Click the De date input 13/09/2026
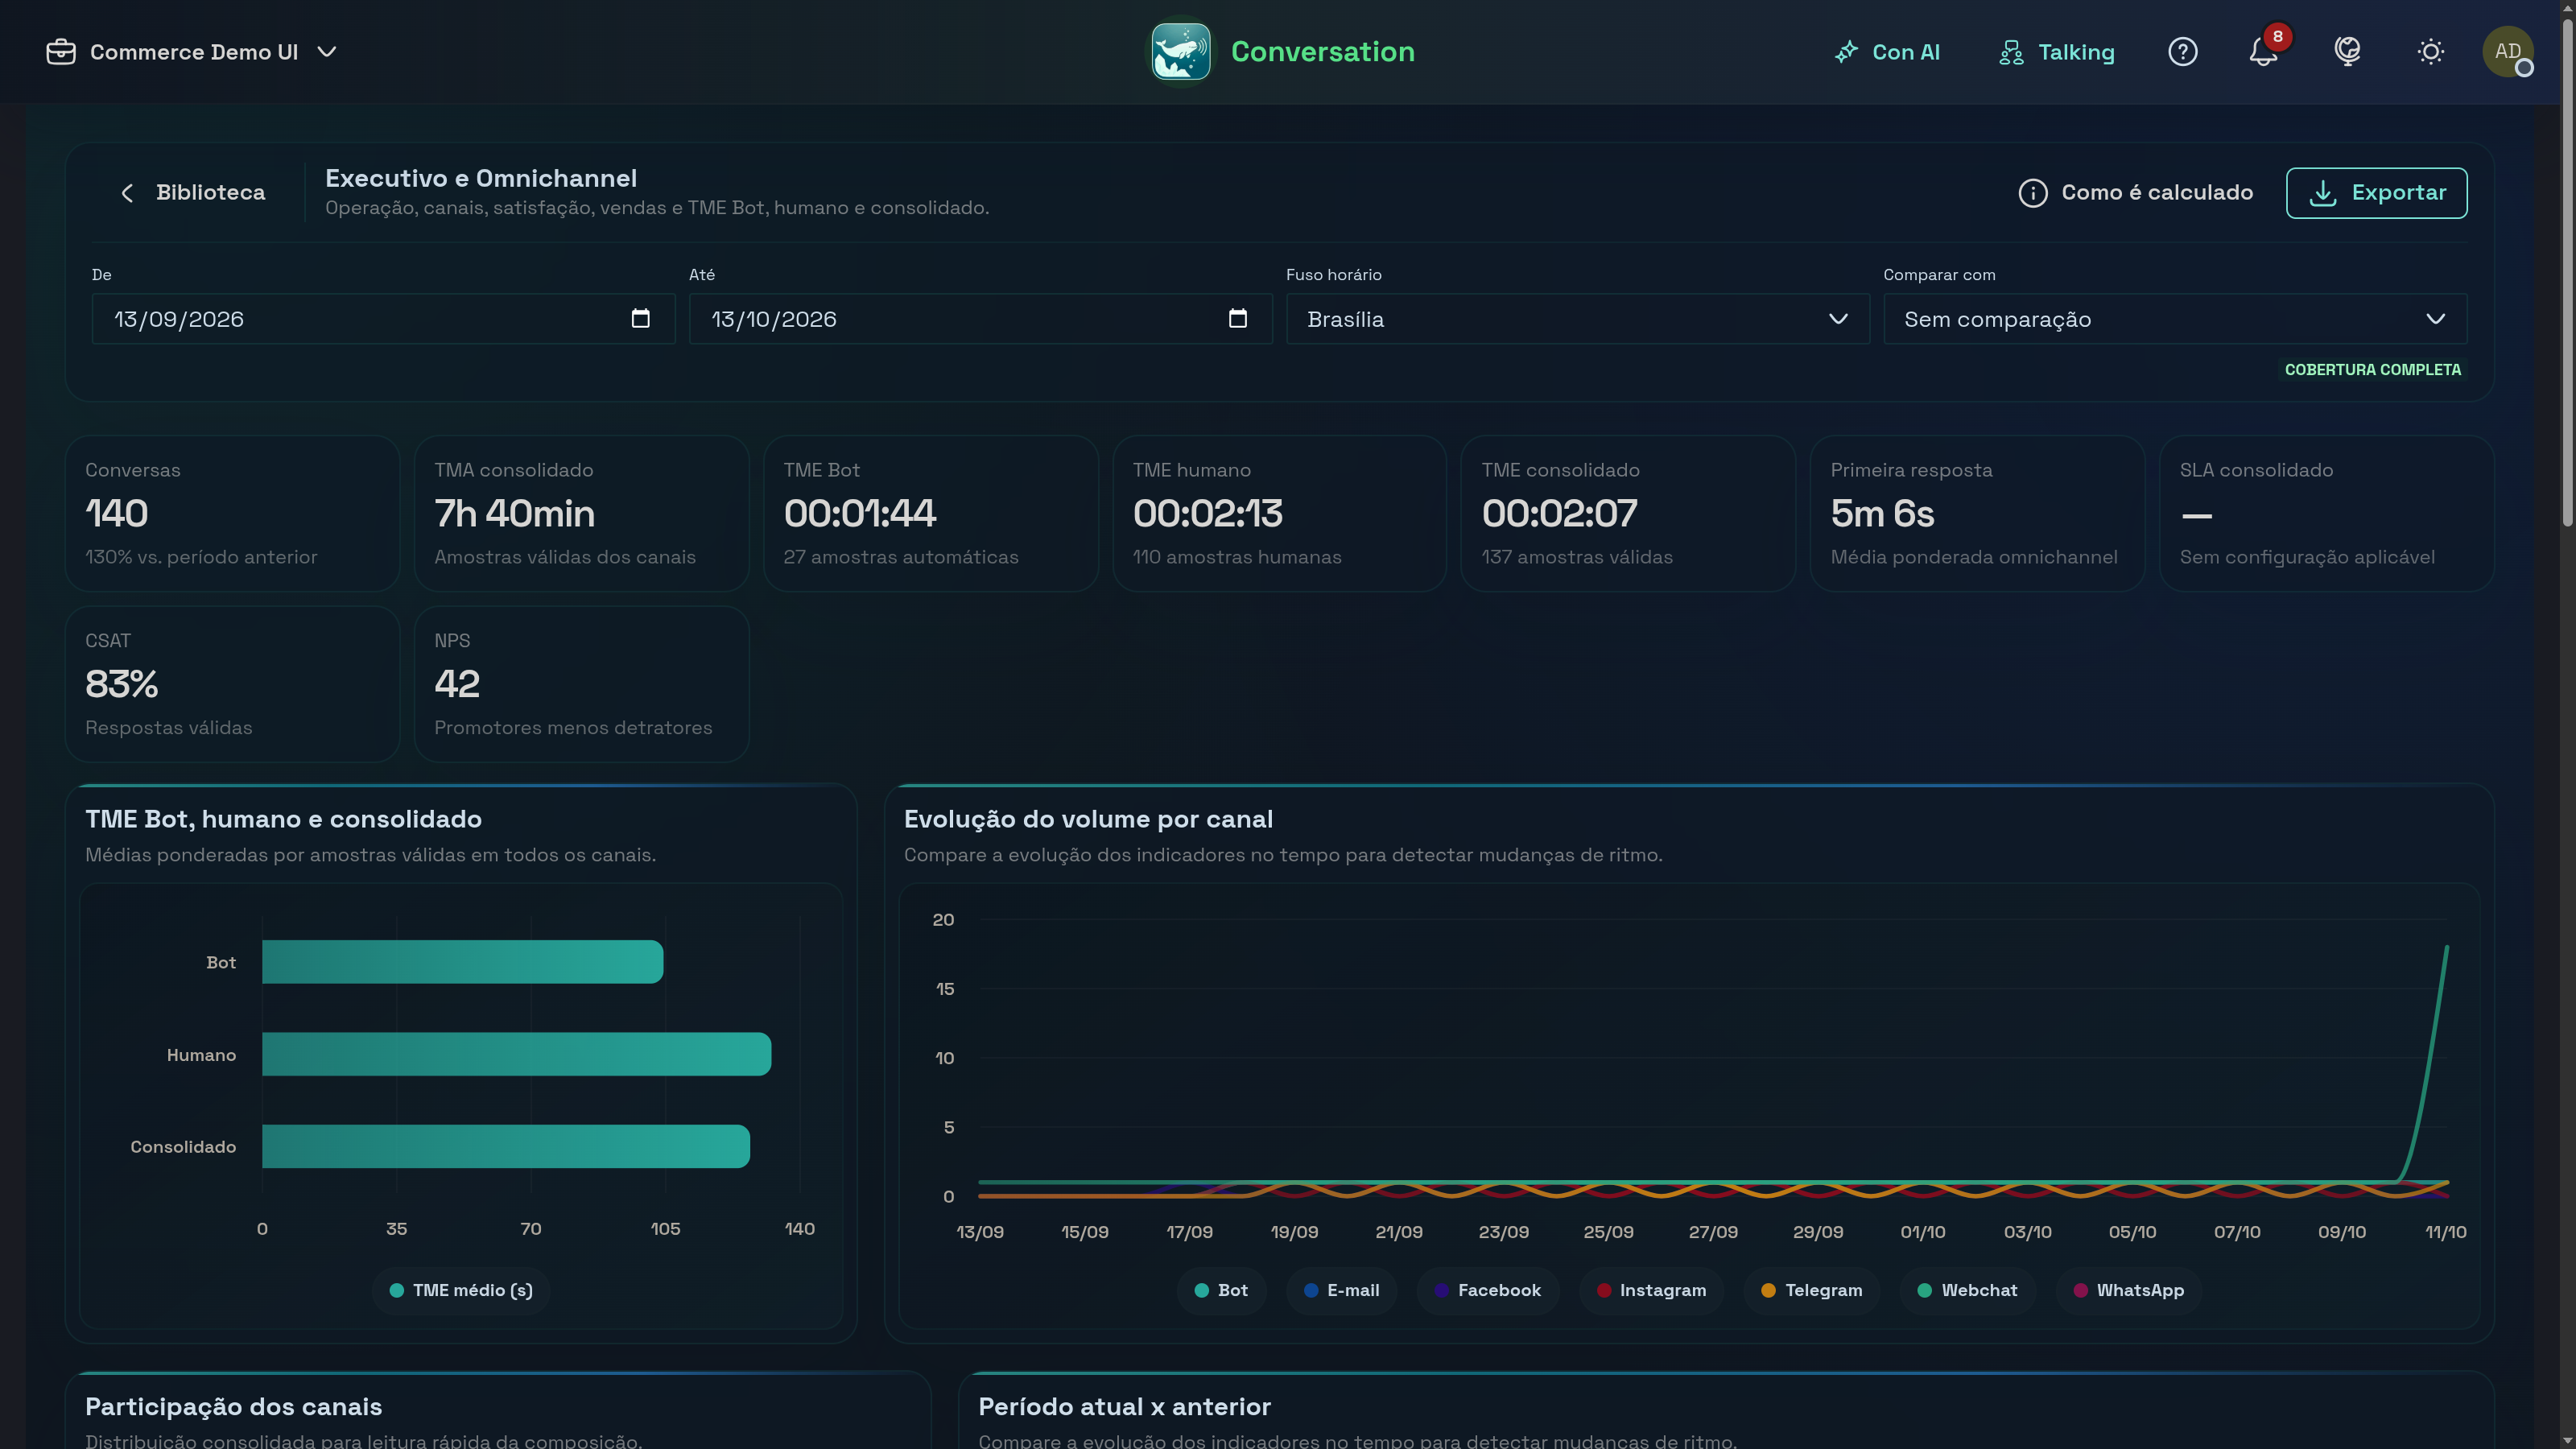This screenshot has width=2576, height=1449. 383,319
